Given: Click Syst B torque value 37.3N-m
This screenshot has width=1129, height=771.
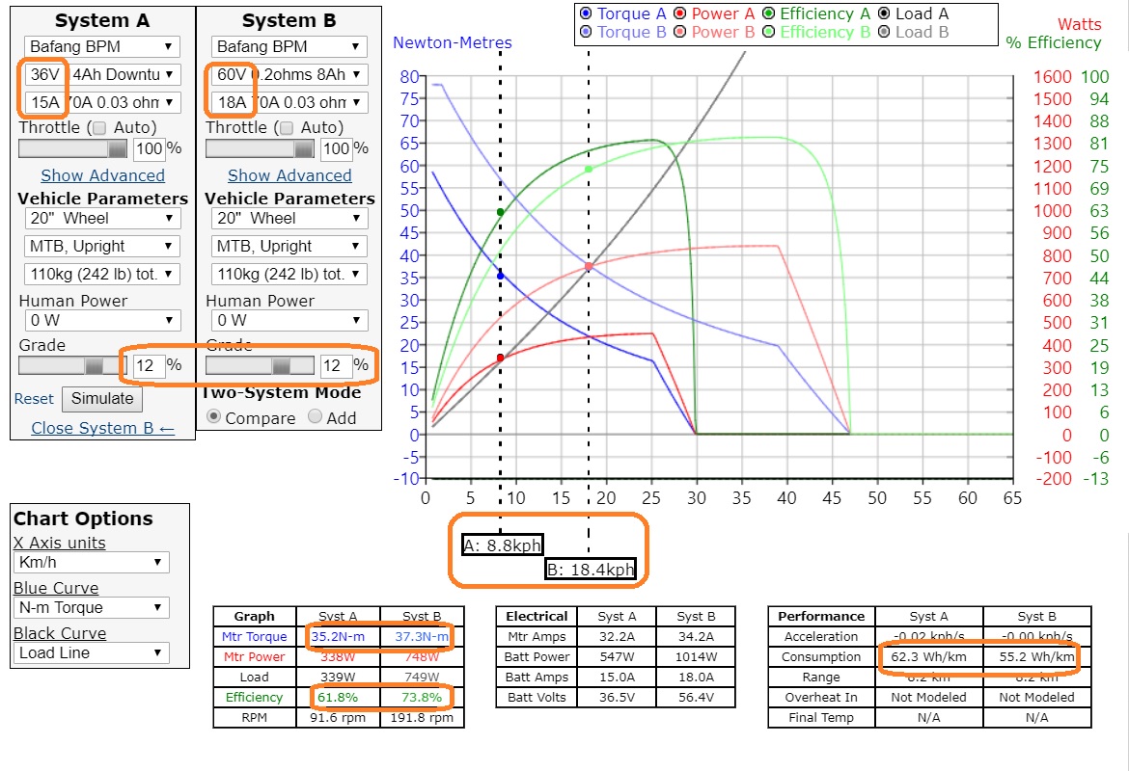Looking at the screenshot, I should pyautogui.click(x=422, y=636).
